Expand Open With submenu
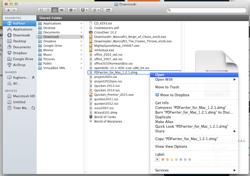Screen dimensions: 250x176 click(x=194, y=80)
